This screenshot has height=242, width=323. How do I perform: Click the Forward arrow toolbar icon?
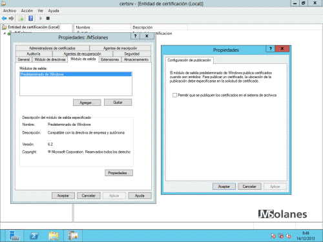click(x=11, y=19)
